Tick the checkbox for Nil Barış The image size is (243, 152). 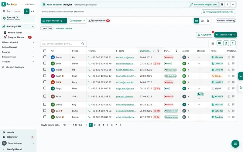click(x=45, y=82)
